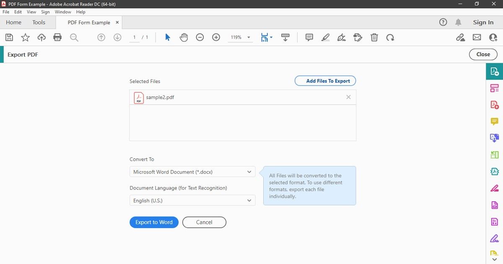
Task: Select the PDF Form Example document tab
Action: pyautogui.click(x=89, y=23)
